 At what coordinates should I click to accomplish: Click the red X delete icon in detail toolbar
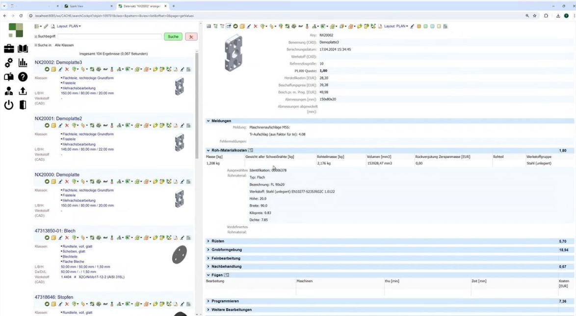(x=256, y=26)
